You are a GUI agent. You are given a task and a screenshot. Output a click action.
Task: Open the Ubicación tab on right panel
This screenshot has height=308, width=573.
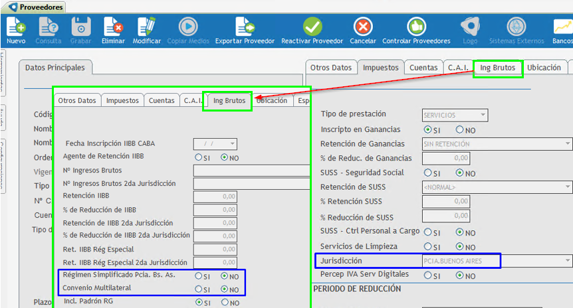pyautogui.click(x=544, y=68)
